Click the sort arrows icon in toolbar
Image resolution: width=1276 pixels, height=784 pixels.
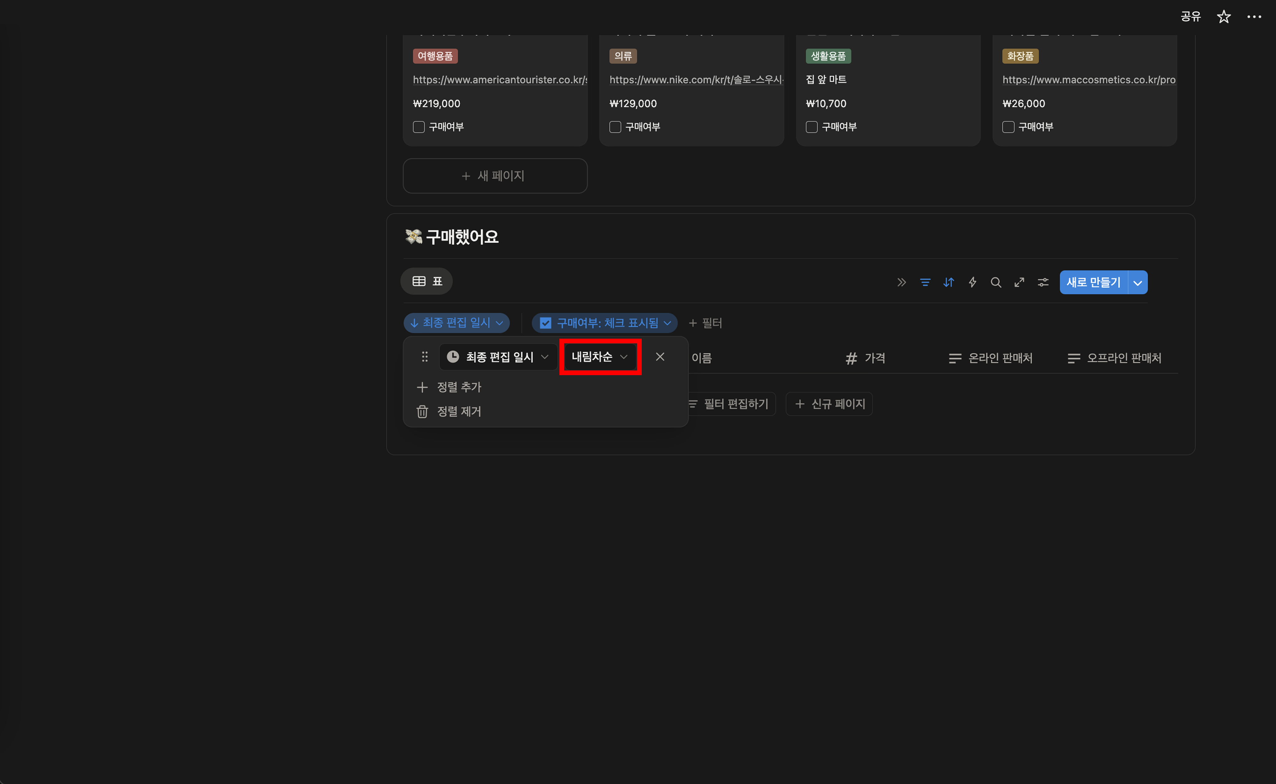pos(948,282)
